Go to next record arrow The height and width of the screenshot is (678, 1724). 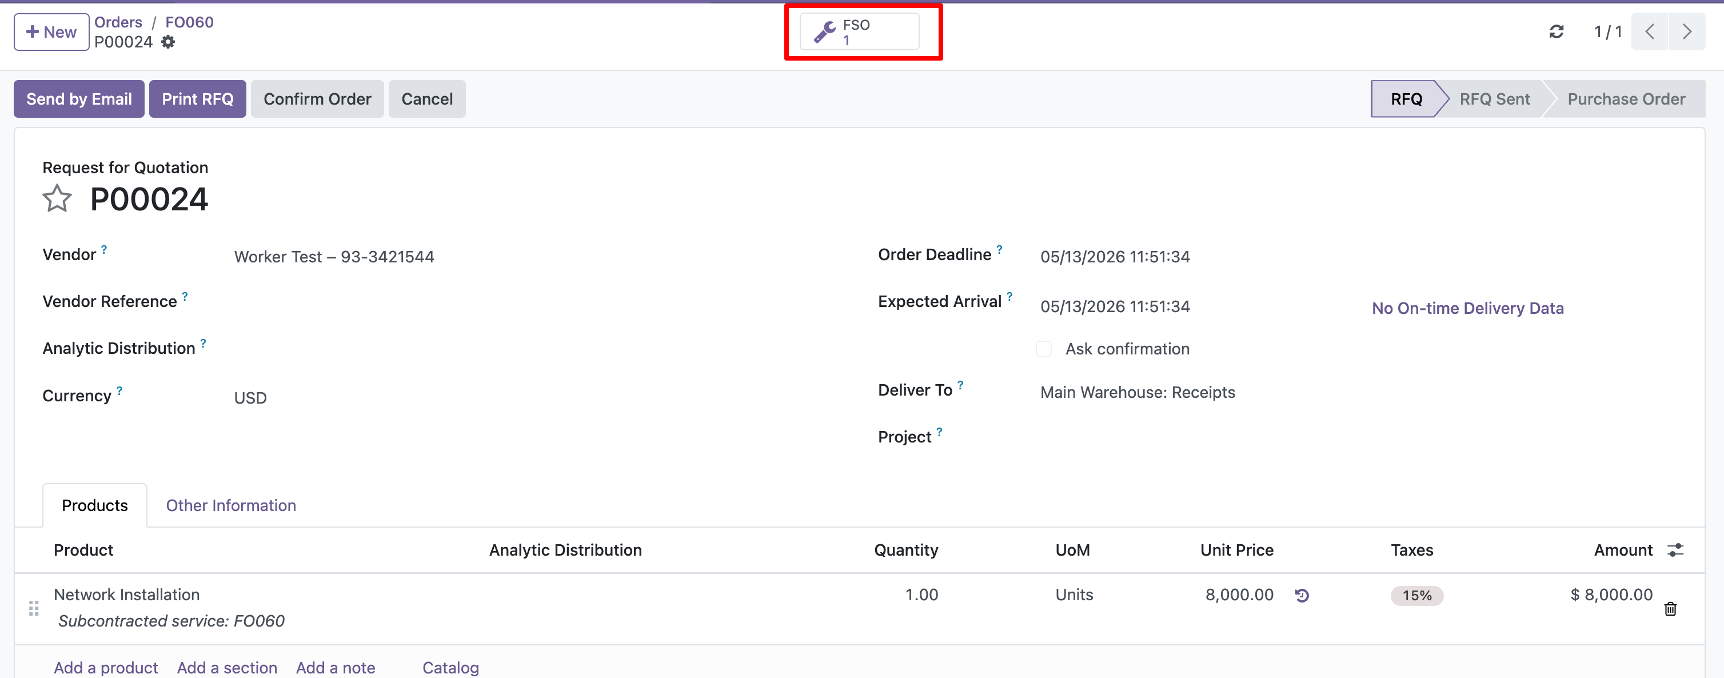click(1686, 31)
